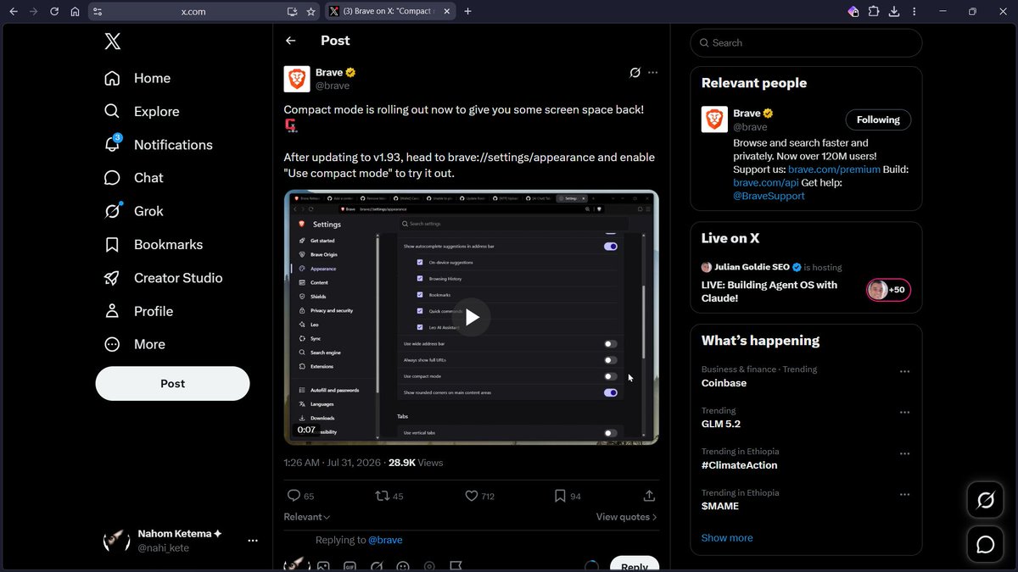1018x572 pixels.
Task: Open the post's three-dot more menu
Action: pos(652,73)
